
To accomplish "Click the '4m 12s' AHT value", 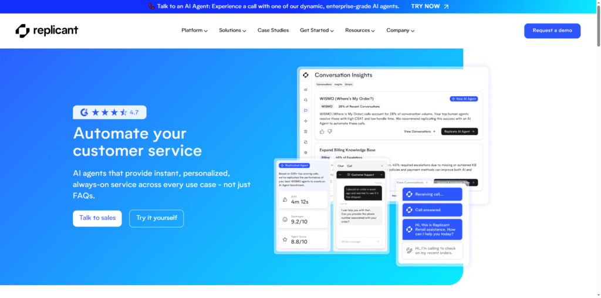I will tap(300, 201).
